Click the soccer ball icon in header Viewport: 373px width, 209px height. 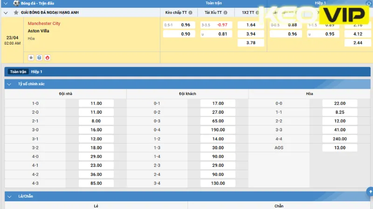(x=16, y=3)
